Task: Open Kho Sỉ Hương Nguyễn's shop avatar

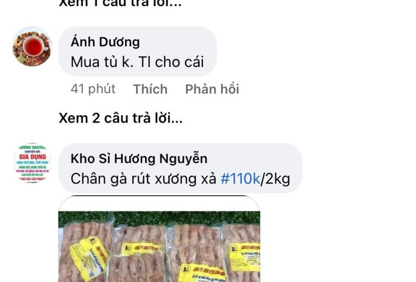Action: click(x=32, y=163)
